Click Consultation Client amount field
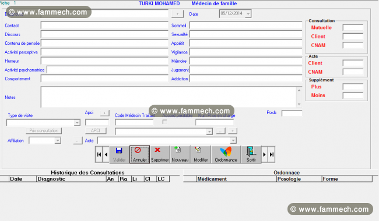379x221 pixels. tap(353, 37)
